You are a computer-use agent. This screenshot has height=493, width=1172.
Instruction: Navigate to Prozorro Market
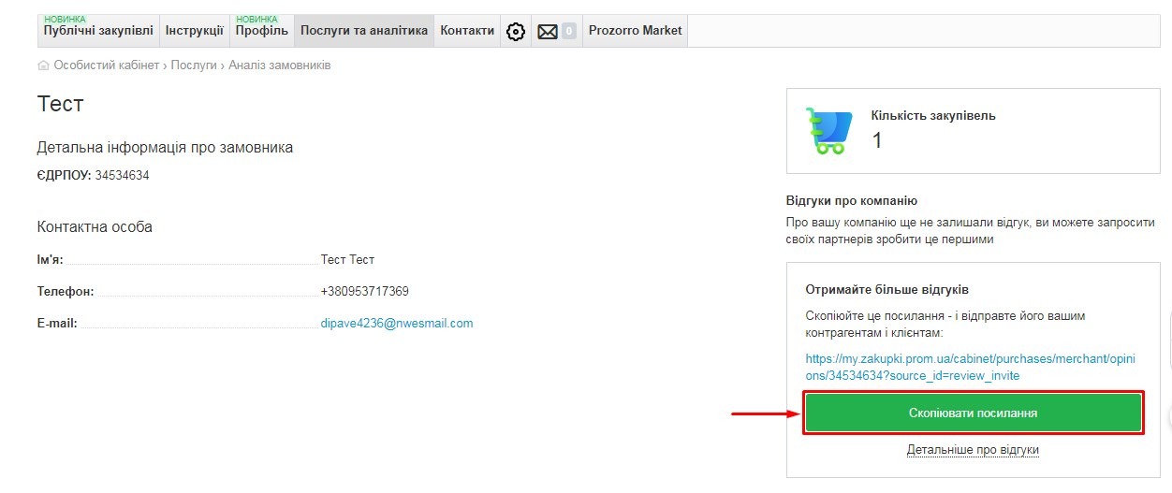635,31
